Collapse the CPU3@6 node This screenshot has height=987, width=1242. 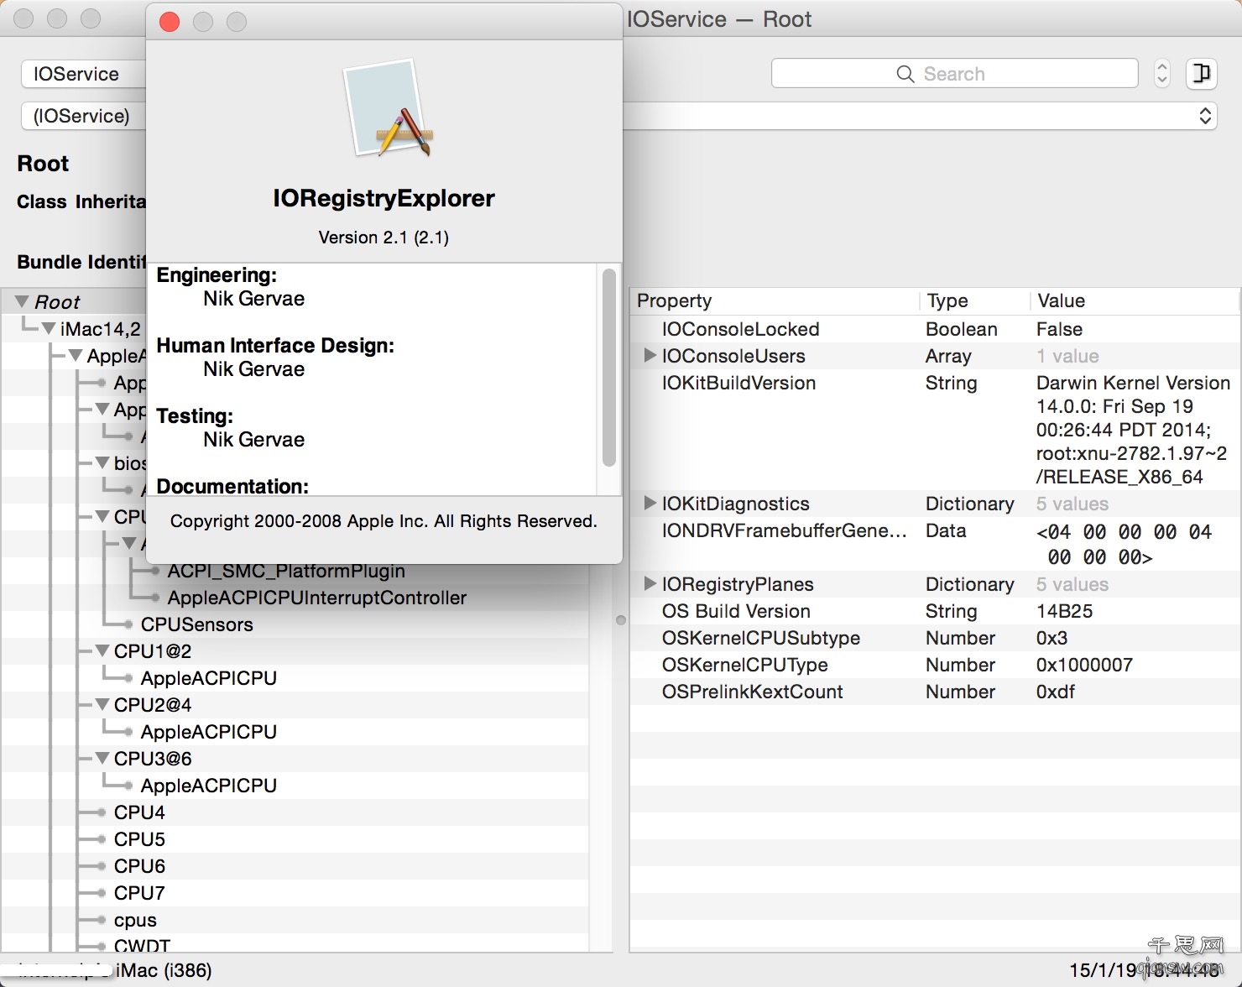tap(102, 758)
